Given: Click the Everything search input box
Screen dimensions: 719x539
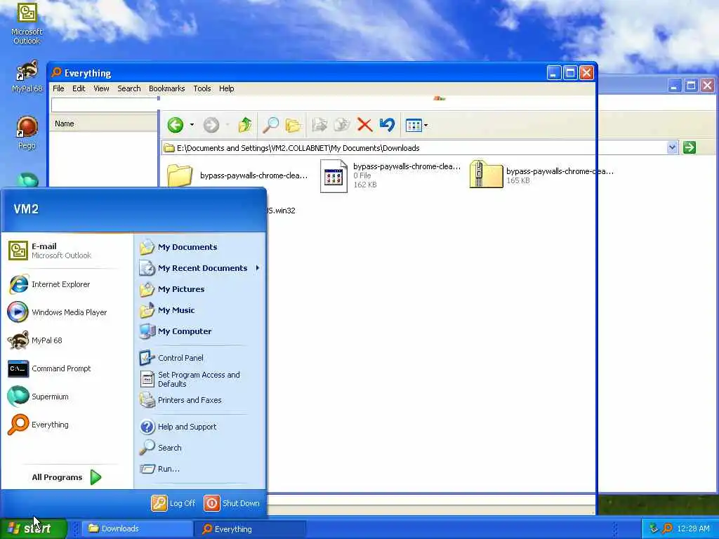Looking at the screenshot, I should [105, 105].
